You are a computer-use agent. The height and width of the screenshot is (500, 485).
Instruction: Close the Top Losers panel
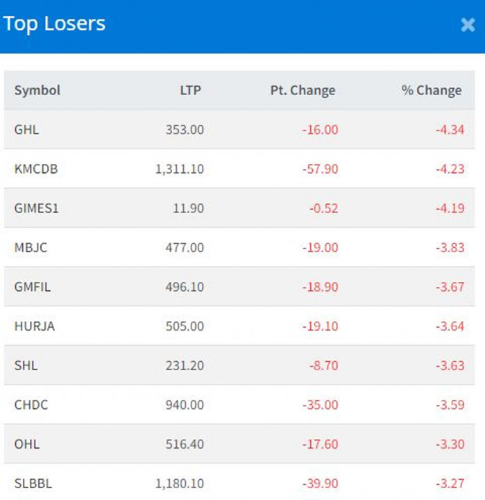(468, 25)
